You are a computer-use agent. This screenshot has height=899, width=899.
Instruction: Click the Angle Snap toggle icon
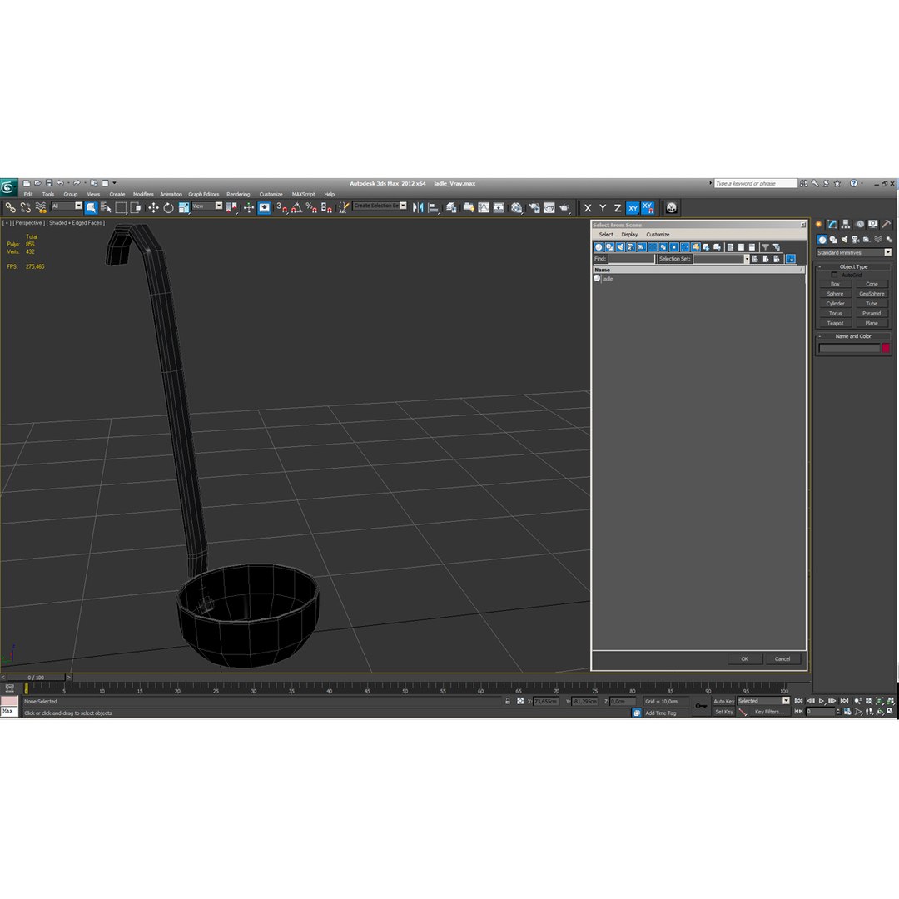click(x=297, y=207)
